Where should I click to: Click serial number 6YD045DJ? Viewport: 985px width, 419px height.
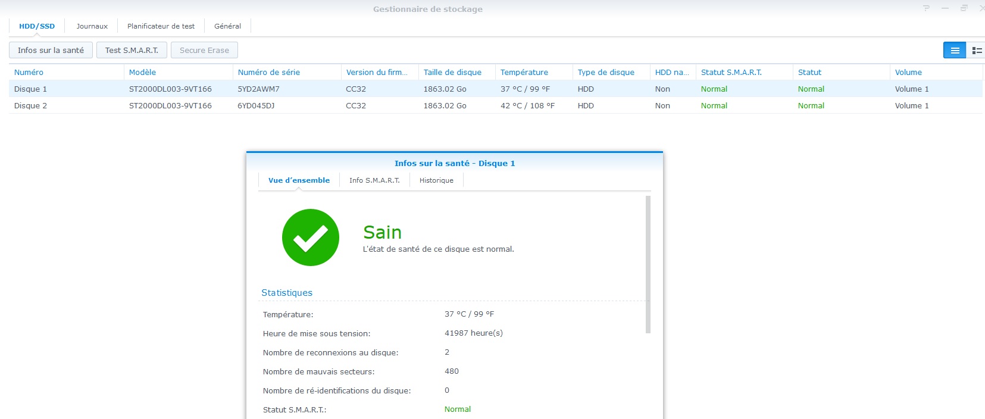(x=256, y=105)
